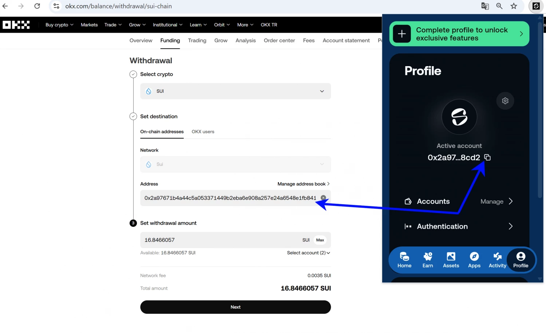The height and width of the screenshot is (333, 546).
Task: Click the Accounts row icon in wallet
Action: tap(408, 201)
